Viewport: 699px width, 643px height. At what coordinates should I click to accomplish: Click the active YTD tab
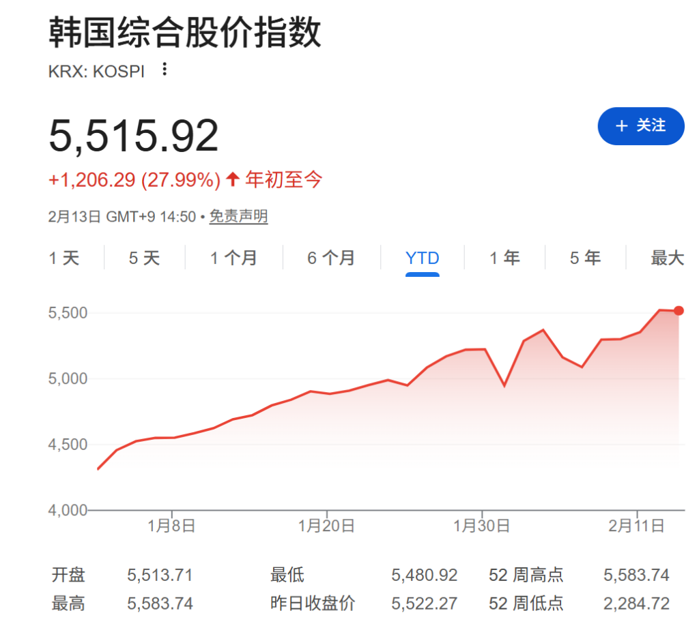coord(422,258)
